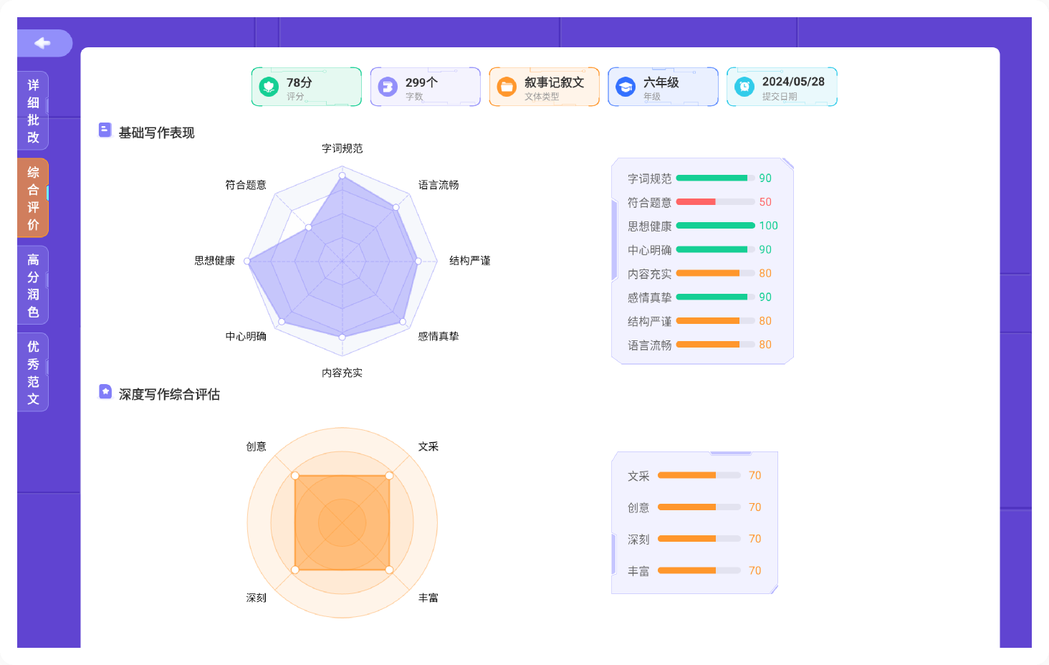
Task: Click the 思想健康 full green progress bar
Action: coord(714,226)
